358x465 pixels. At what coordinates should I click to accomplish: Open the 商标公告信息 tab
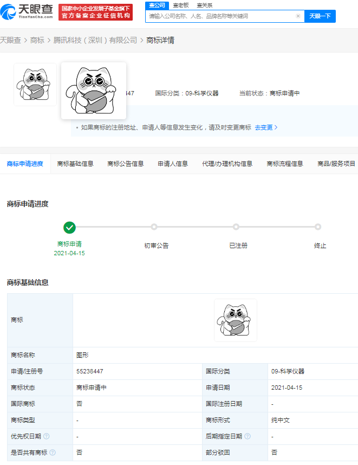coord(126,164)
